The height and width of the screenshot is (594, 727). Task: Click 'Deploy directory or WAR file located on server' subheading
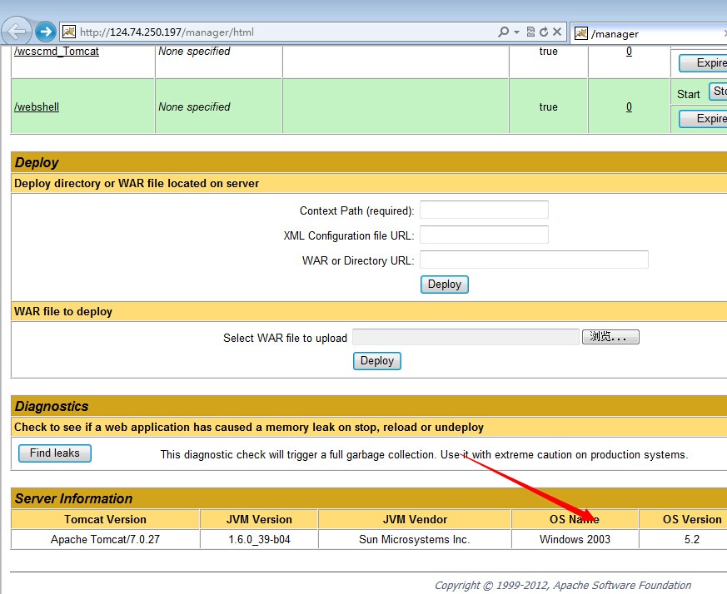pyautogui.click(x=137, y=184)
